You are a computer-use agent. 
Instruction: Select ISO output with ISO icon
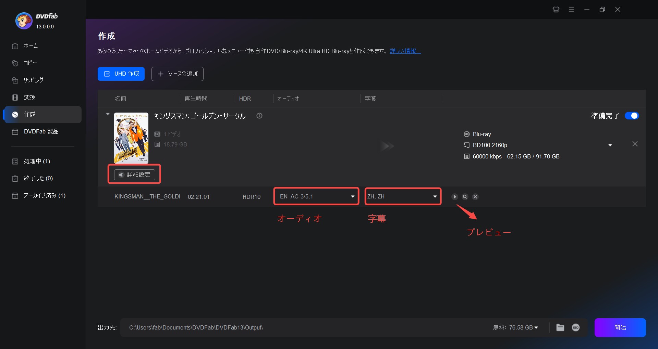click(x=576, y=327)
